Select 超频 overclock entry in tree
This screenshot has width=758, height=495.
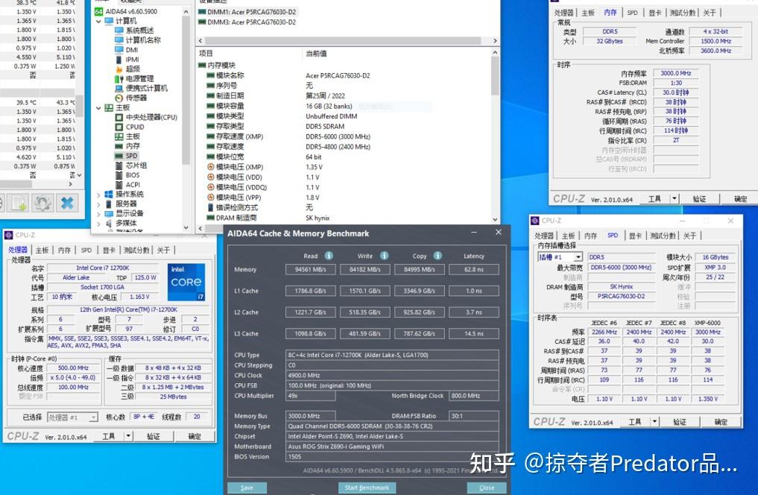(x=127, y=69)
